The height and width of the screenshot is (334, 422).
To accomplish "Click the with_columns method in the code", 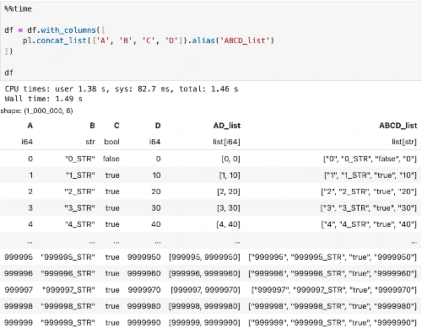I will pyautogui.click(x=68, y=30).
